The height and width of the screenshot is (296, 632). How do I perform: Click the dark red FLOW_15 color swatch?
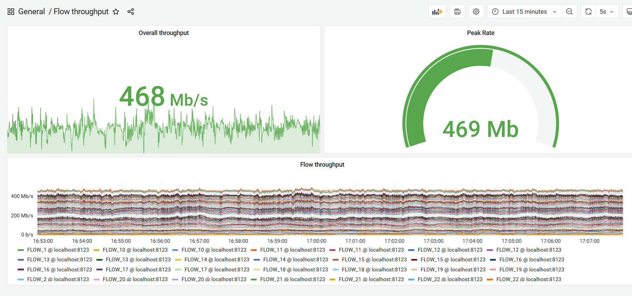tap(414, 260)
